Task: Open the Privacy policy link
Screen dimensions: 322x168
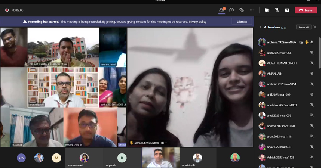Action: coord(197,22)
